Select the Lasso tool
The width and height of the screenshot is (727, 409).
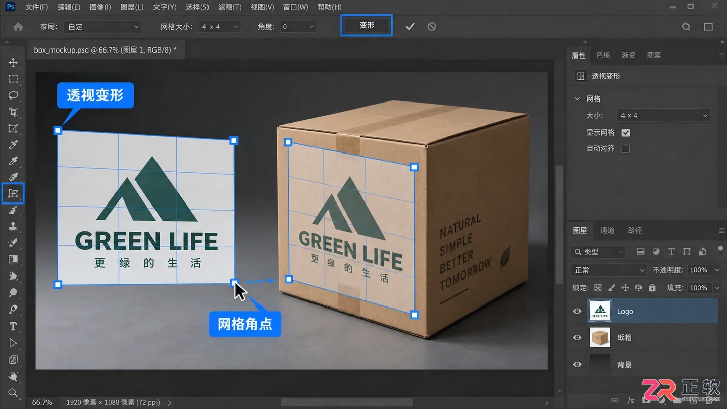coord(13,95)
